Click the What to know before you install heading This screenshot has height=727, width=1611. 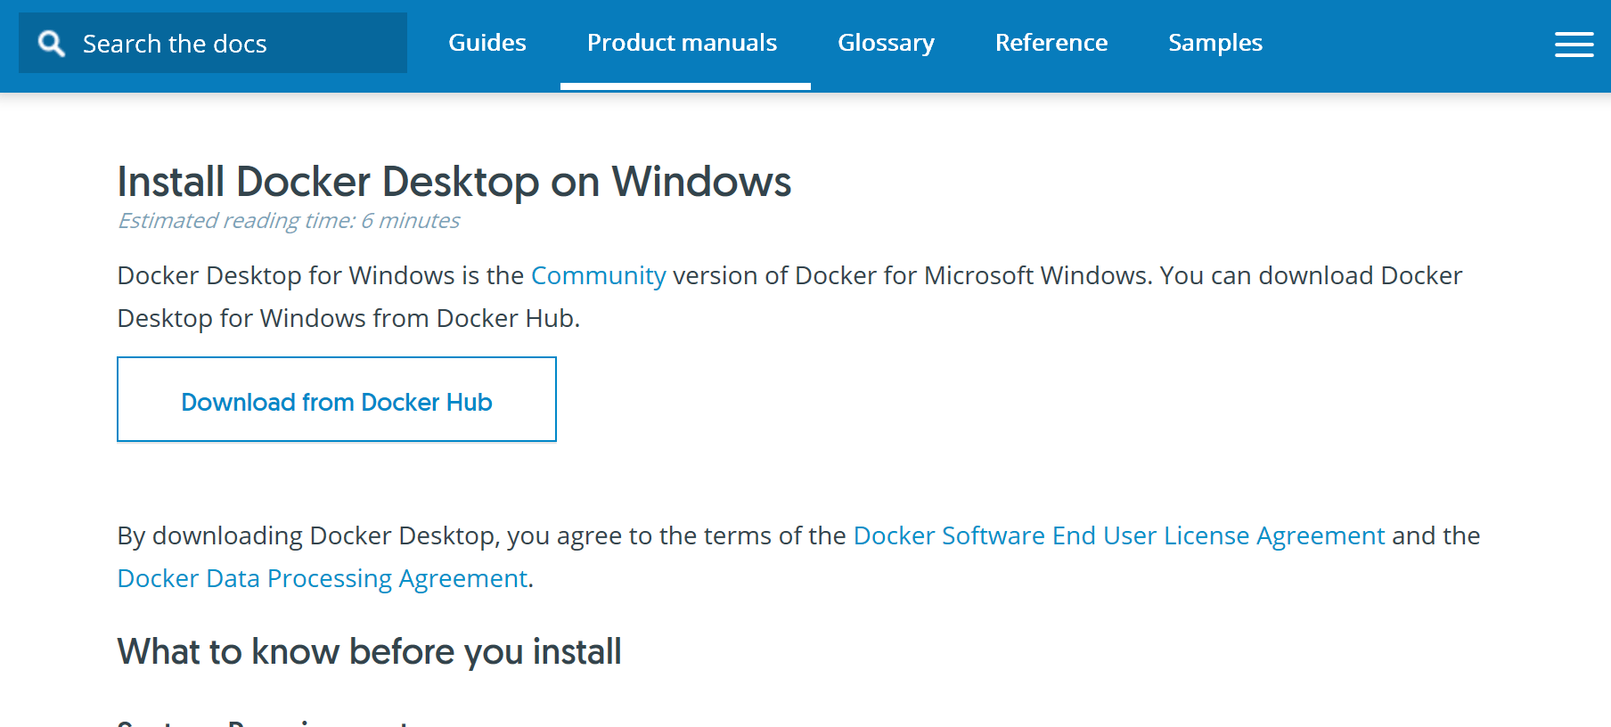pyautogui.click(x=370, y=651)
